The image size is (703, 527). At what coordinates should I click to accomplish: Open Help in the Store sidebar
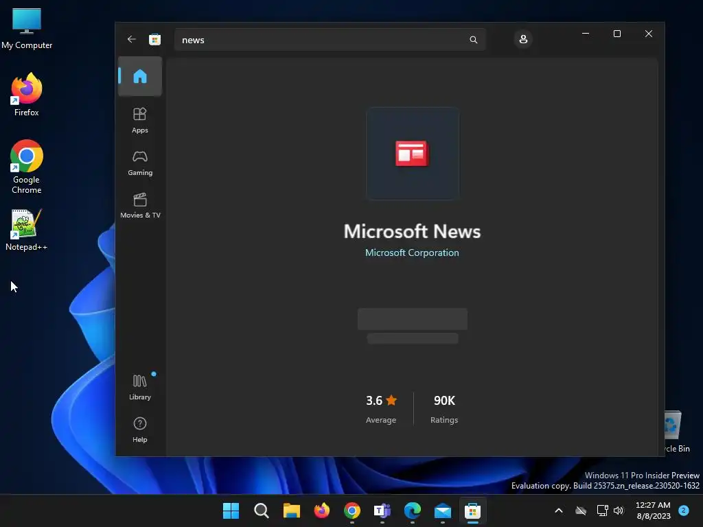coord(140,430)
